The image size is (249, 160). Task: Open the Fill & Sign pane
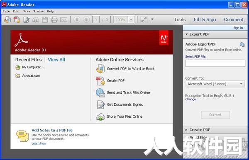[205, 19]
